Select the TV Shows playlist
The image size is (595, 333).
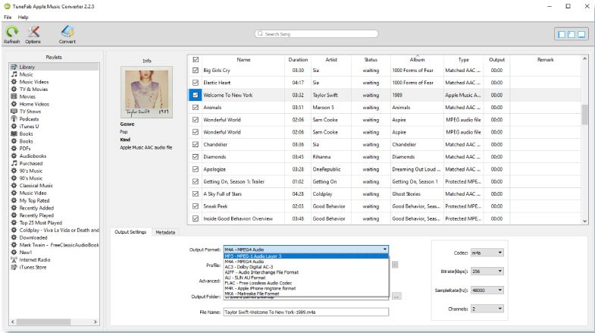31,112
